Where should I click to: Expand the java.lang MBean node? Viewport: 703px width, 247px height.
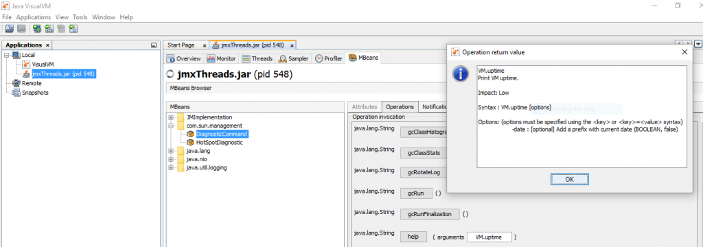pos(171,151)
